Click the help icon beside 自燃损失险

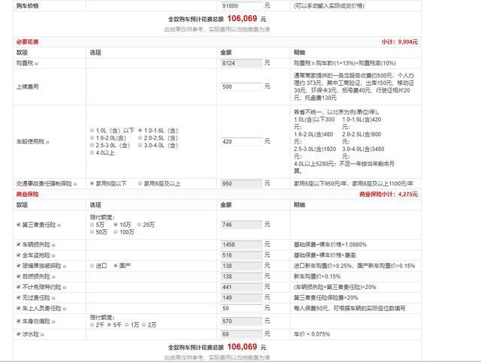(53, 277)
